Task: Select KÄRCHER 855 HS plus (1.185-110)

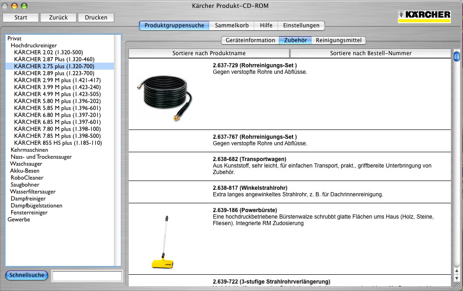Action: point(58,143)
